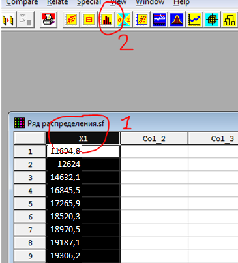Open the 3D cube plot icon
The width and height of the screenshot is (238, 263).
[212, 20]
